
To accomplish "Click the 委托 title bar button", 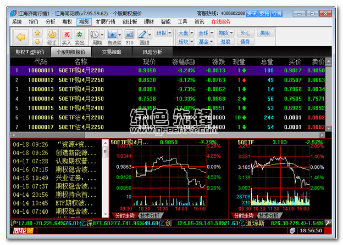I will pyautogui.click(x=264, y=14).
